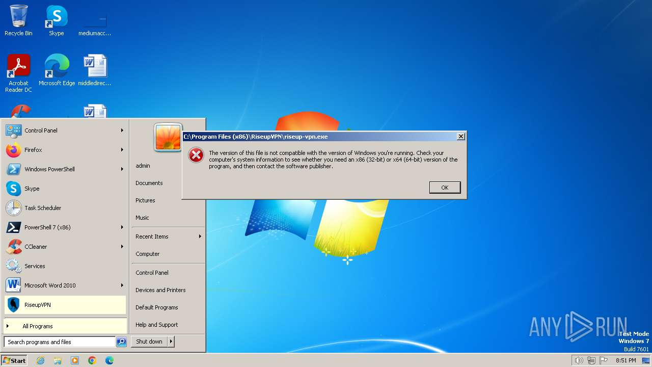
Task: Open Devices and Printers
Action: coord(160,290)
